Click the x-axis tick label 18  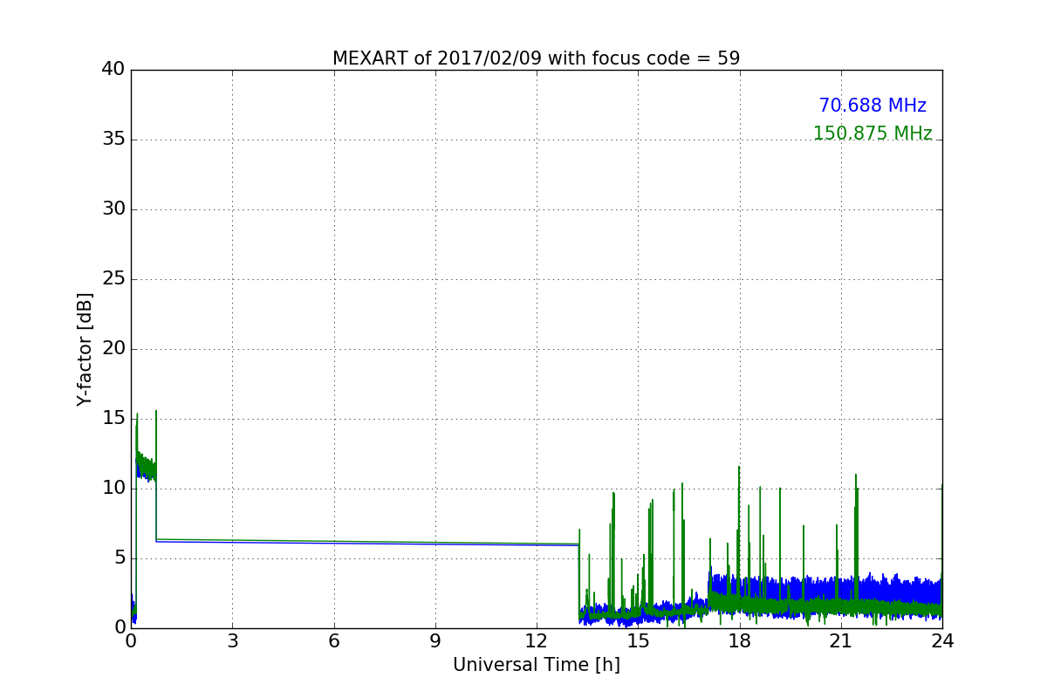click(x=740, y=640)
